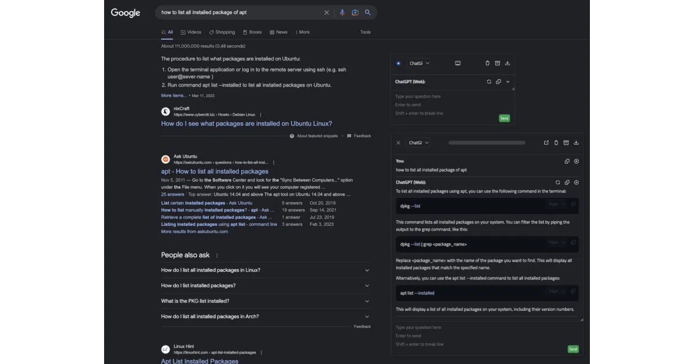Viewport: 694px width, 364px height.
Task: Copy the 'You:' question message
Action: click(x=567, y=161)
